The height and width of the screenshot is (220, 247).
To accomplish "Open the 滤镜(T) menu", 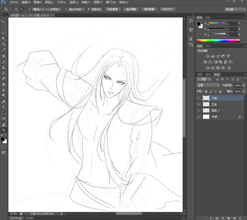I will (86, 2).
